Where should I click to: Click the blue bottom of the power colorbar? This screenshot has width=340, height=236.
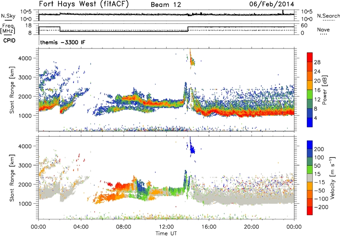pos(310,122)
